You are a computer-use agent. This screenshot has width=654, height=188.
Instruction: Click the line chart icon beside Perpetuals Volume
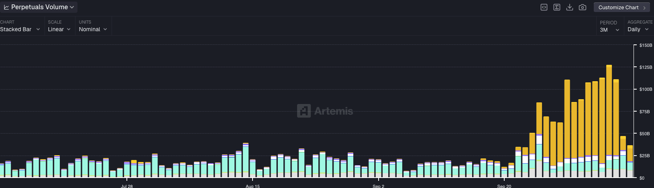(x=6, y=7)
